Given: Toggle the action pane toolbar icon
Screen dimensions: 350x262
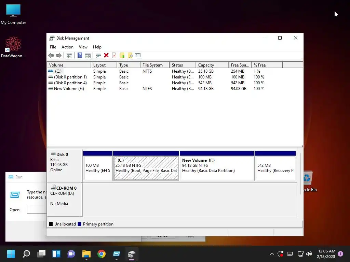Looking at the screenshot, I should click(88, 56).
